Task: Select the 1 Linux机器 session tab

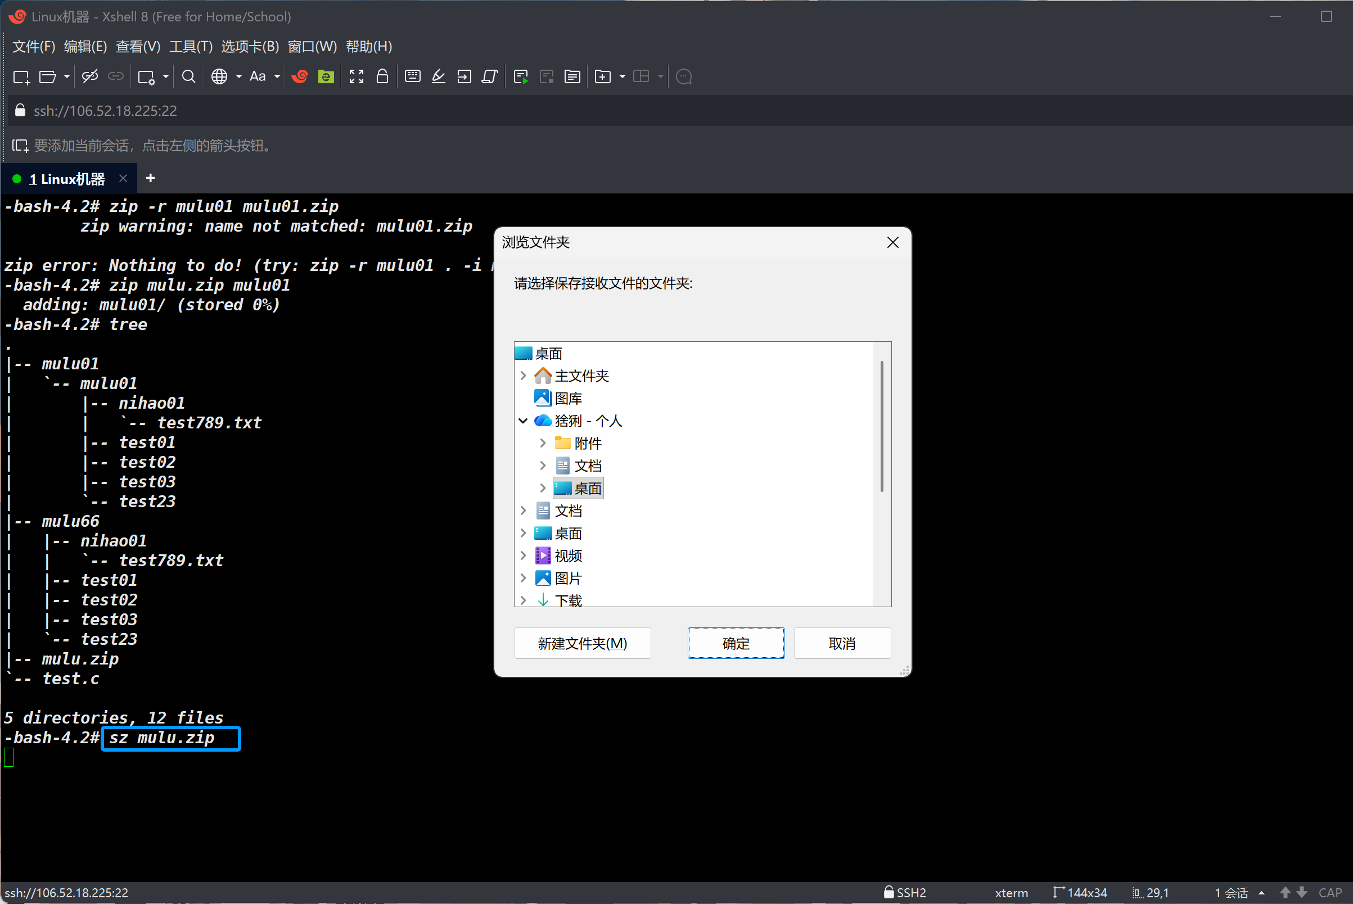Action: pyautogui.click(x=67, y=179)
